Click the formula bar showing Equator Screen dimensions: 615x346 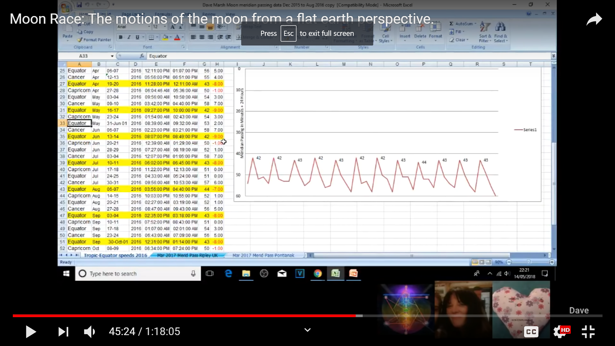tap(348, 56)
